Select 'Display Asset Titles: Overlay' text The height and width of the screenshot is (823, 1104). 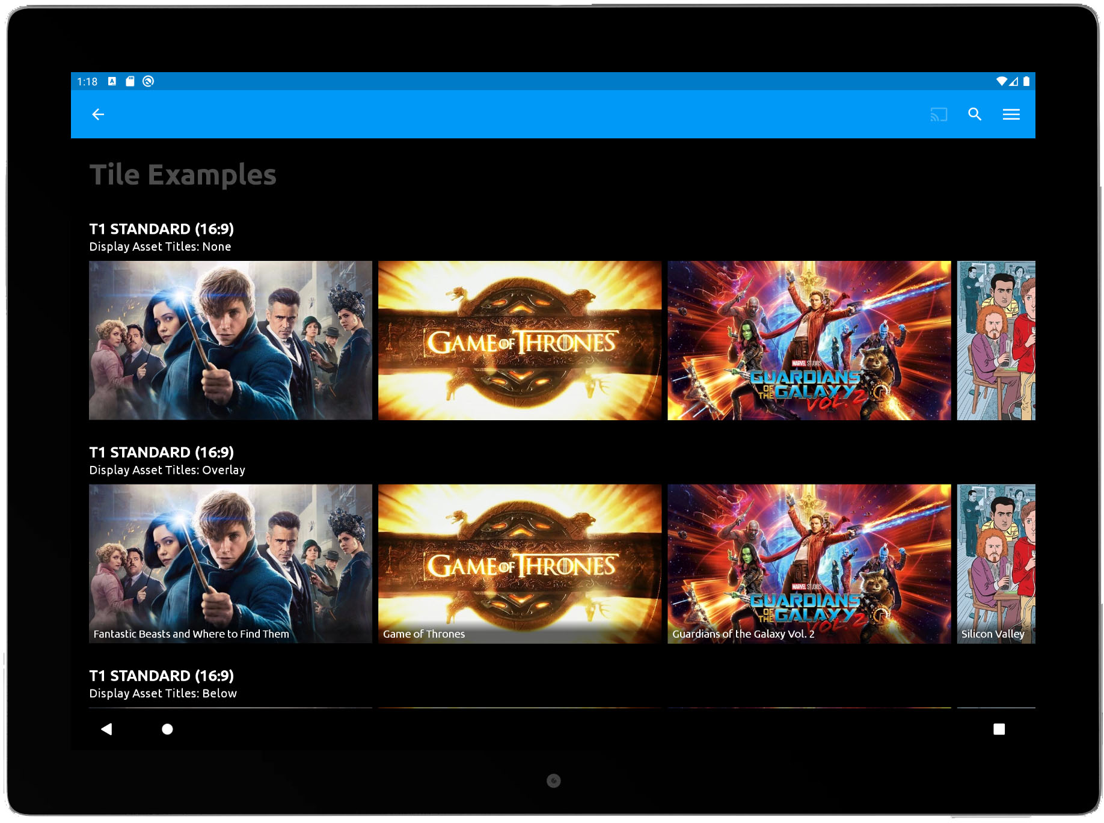coord(167,470)
